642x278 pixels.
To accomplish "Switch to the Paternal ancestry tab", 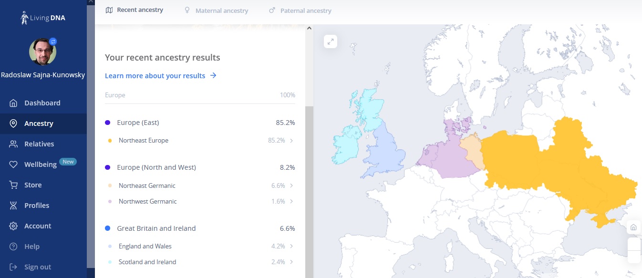I will click(300, 10).
